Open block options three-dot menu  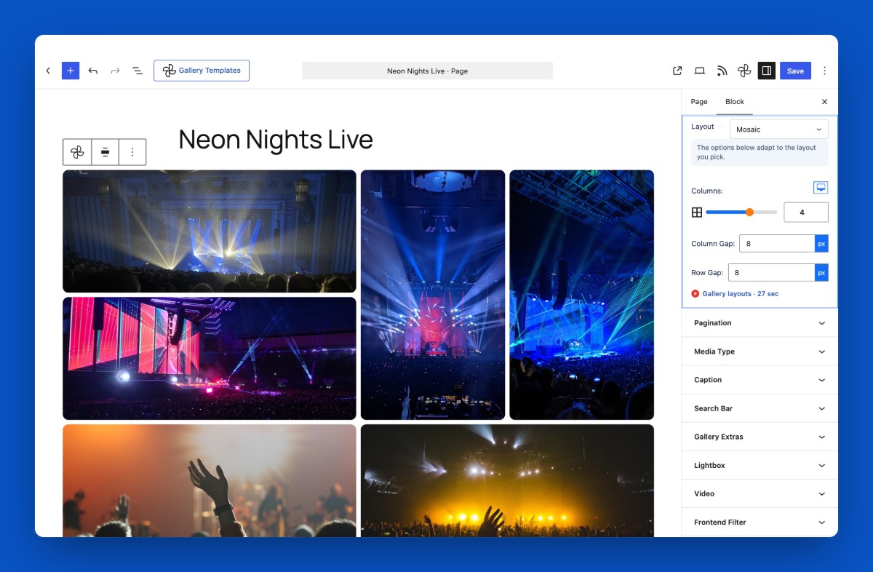pos(132,152)
